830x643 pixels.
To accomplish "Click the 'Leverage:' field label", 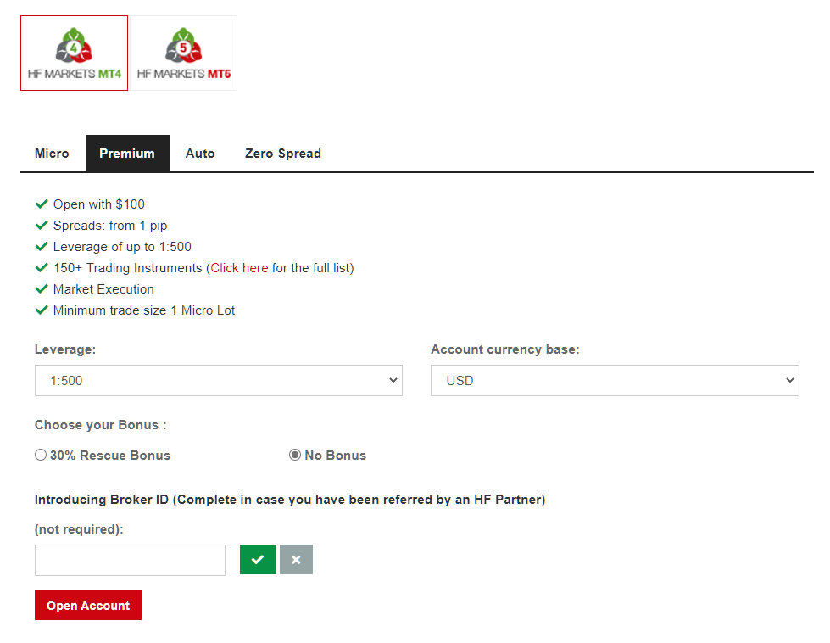I will tap(65, 349).
